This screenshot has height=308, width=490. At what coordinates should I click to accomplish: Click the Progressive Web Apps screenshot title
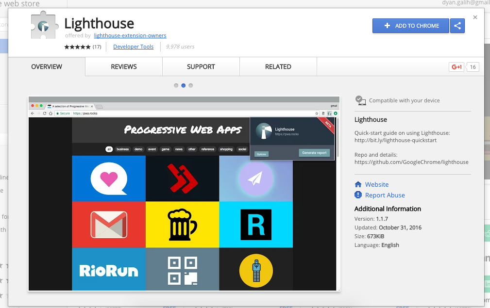[x=183, y=130]
